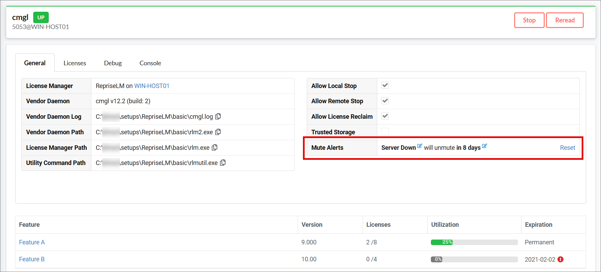Viewport: 601px width, 272px height.
Task: Click the cmgl.log path text
Action: [154, 117]
